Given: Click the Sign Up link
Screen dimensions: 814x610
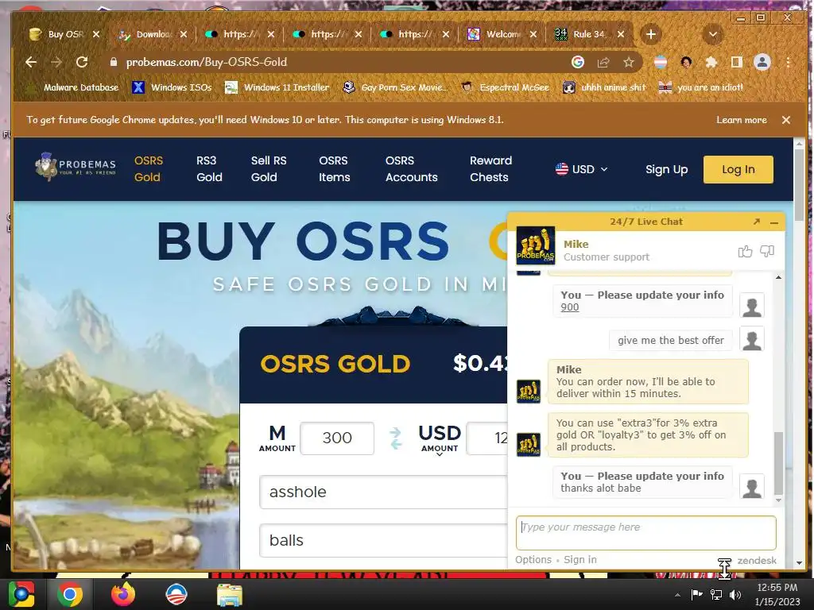Looking at the screenshot, I should (667, 170).
